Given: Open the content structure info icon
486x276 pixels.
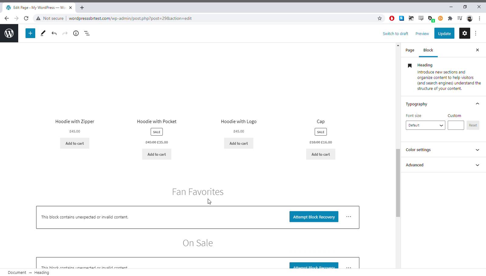Looking at the screenshot, I should click(x=76, y=33).
